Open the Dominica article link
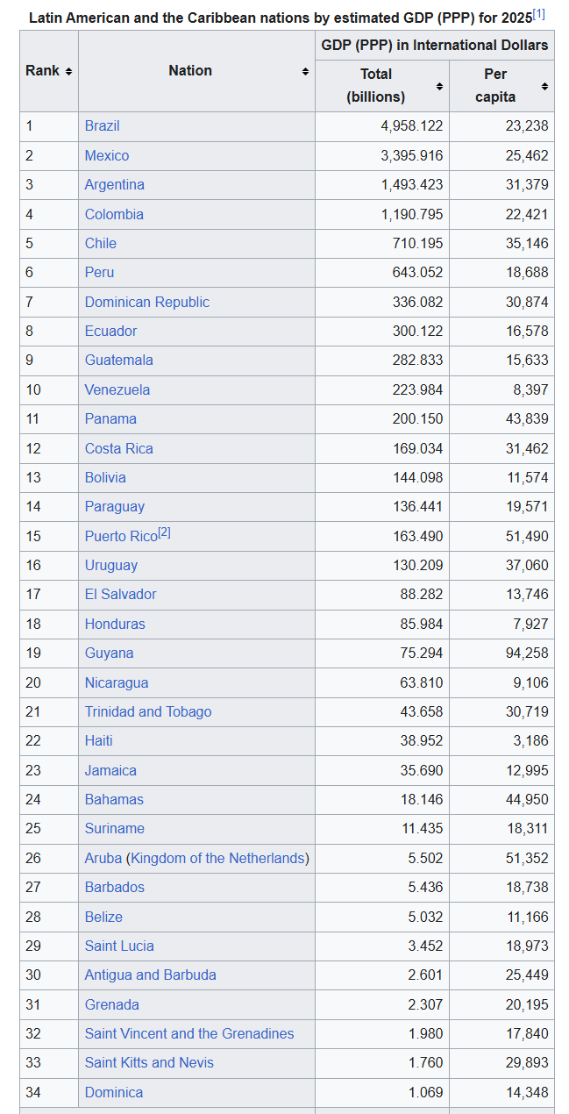This screenshot has height=1114, width=569. coord(114,1092)
